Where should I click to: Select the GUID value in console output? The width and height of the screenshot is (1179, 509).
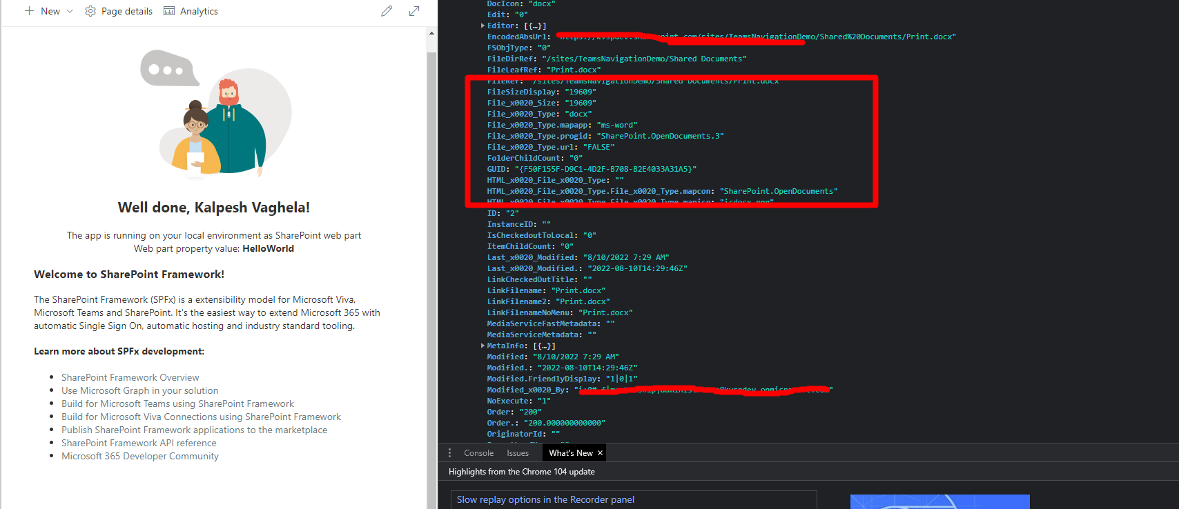(605, 169)
